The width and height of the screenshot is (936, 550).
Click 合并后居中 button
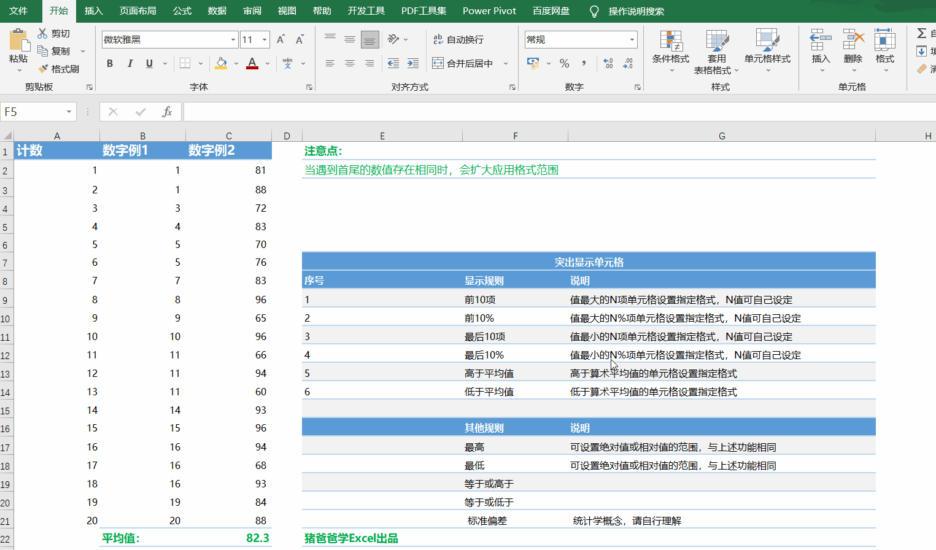[x=463, y=63]
